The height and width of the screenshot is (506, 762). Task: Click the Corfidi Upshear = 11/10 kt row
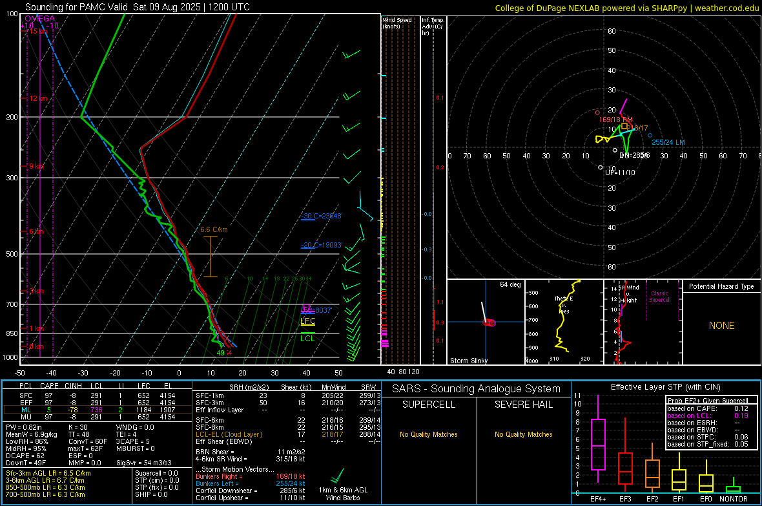(251, 498)
